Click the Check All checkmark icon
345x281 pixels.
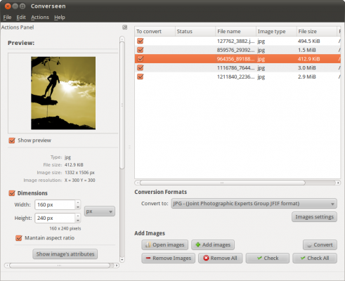click(303, 258)
